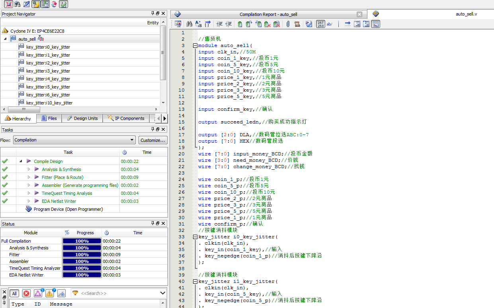Open the Flow Compilation dropdown
Screen dimensions: 494x308
[74, 140]
